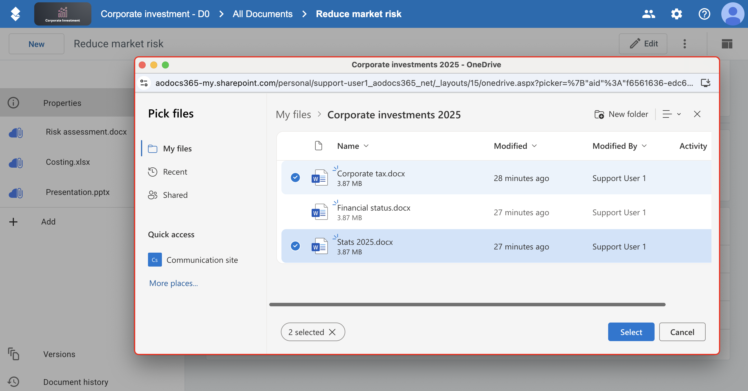Close the Pick files picker with X
The image size is (748, 391).
[x=697, y=114]
